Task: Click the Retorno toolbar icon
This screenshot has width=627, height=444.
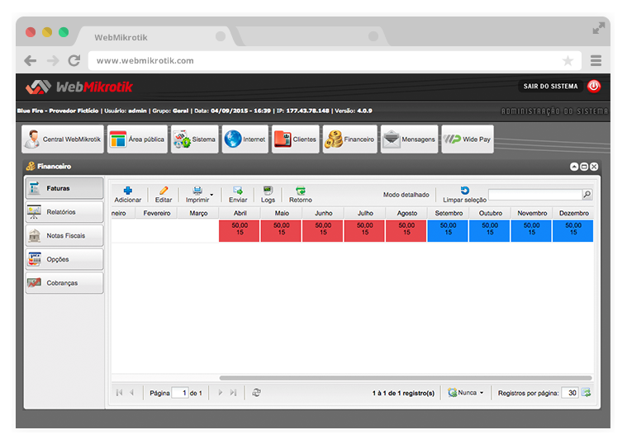Action: point(301,190)
